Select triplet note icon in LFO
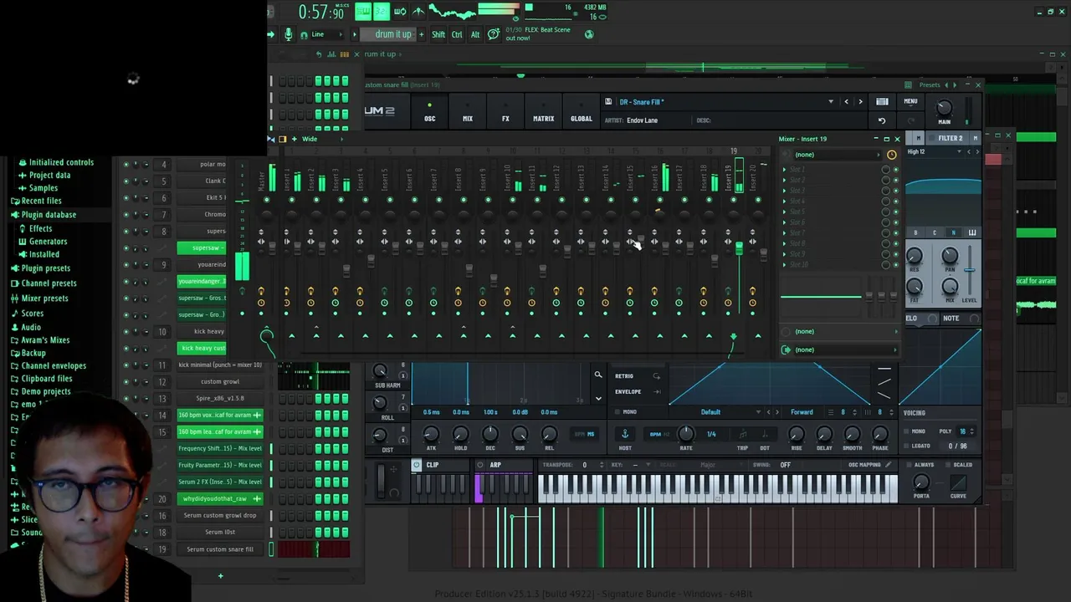This screenshot has width=1071, height=602. pos(742,434)
